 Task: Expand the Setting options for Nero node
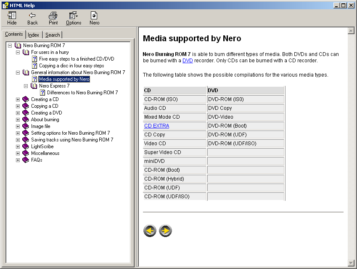coord(18,133)
